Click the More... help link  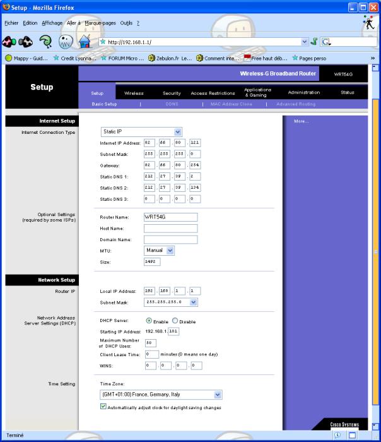click(301, 121)
